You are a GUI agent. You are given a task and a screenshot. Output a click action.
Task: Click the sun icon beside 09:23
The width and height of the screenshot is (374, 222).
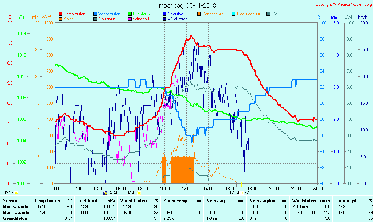pyautogui.click(x=16, y=192)
